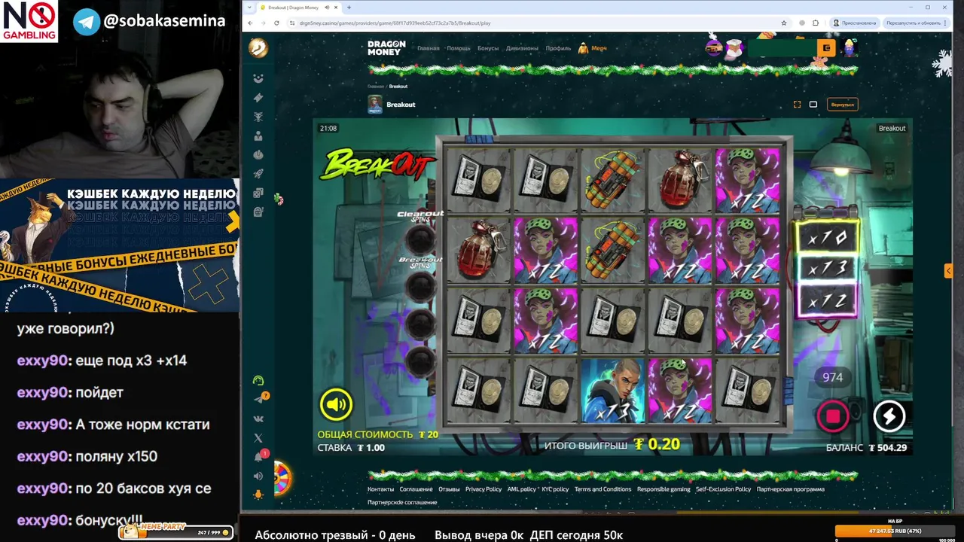Open the X social sidebar icon

258,437
